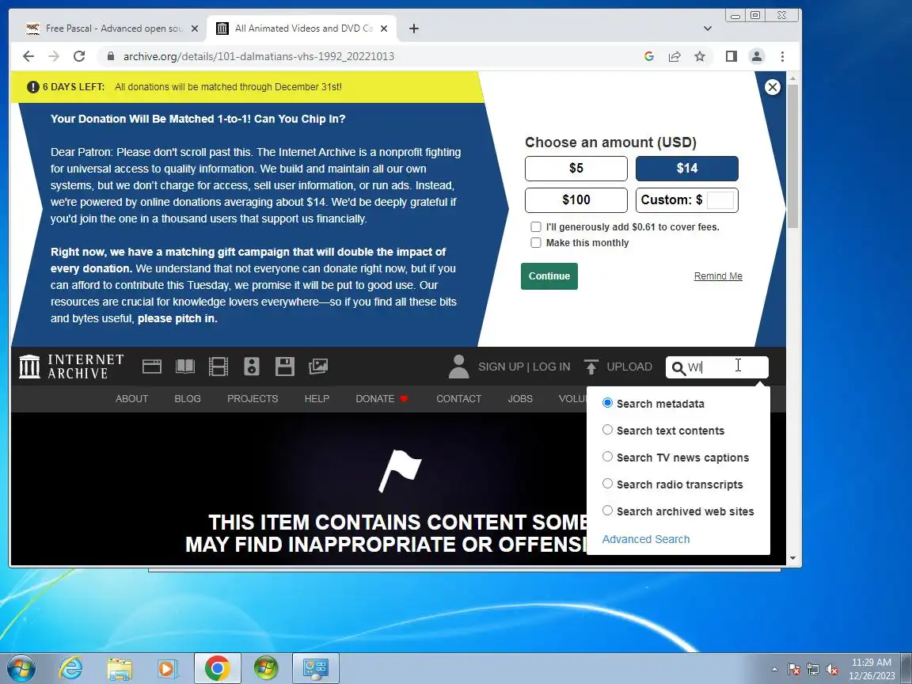The width and height of the screenshot is (912, 684).
Task: Click SIGN UP | LOG IN link
Action: 524,367
